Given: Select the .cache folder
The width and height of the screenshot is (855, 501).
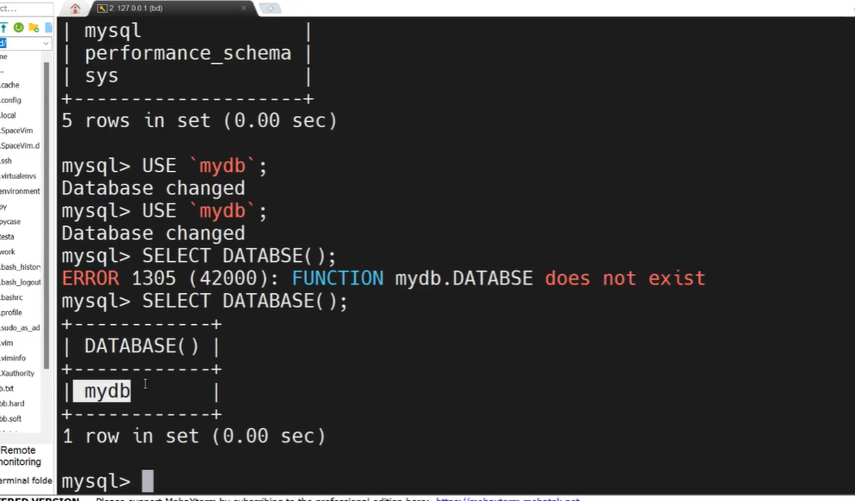Looking at the screenshot, I should [x=10, y=85].
